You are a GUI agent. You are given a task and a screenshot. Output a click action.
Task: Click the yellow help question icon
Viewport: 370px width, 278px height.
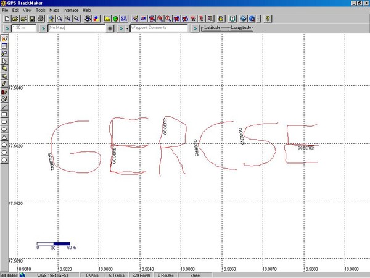[x=268, y=19]
